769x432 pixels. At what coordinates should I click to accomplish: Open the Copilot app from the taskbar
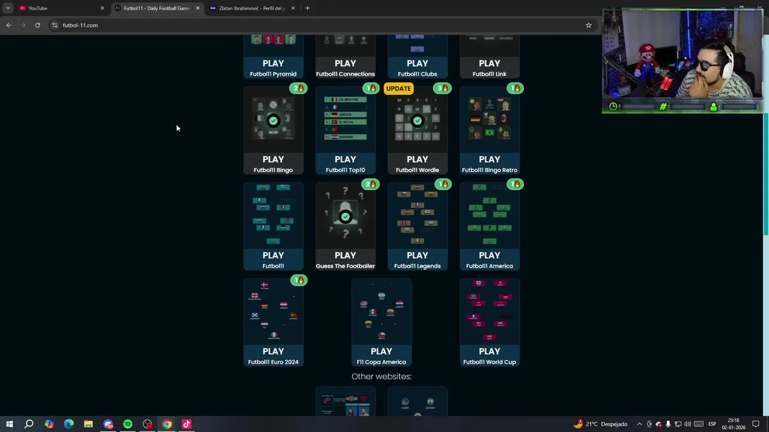49,424
